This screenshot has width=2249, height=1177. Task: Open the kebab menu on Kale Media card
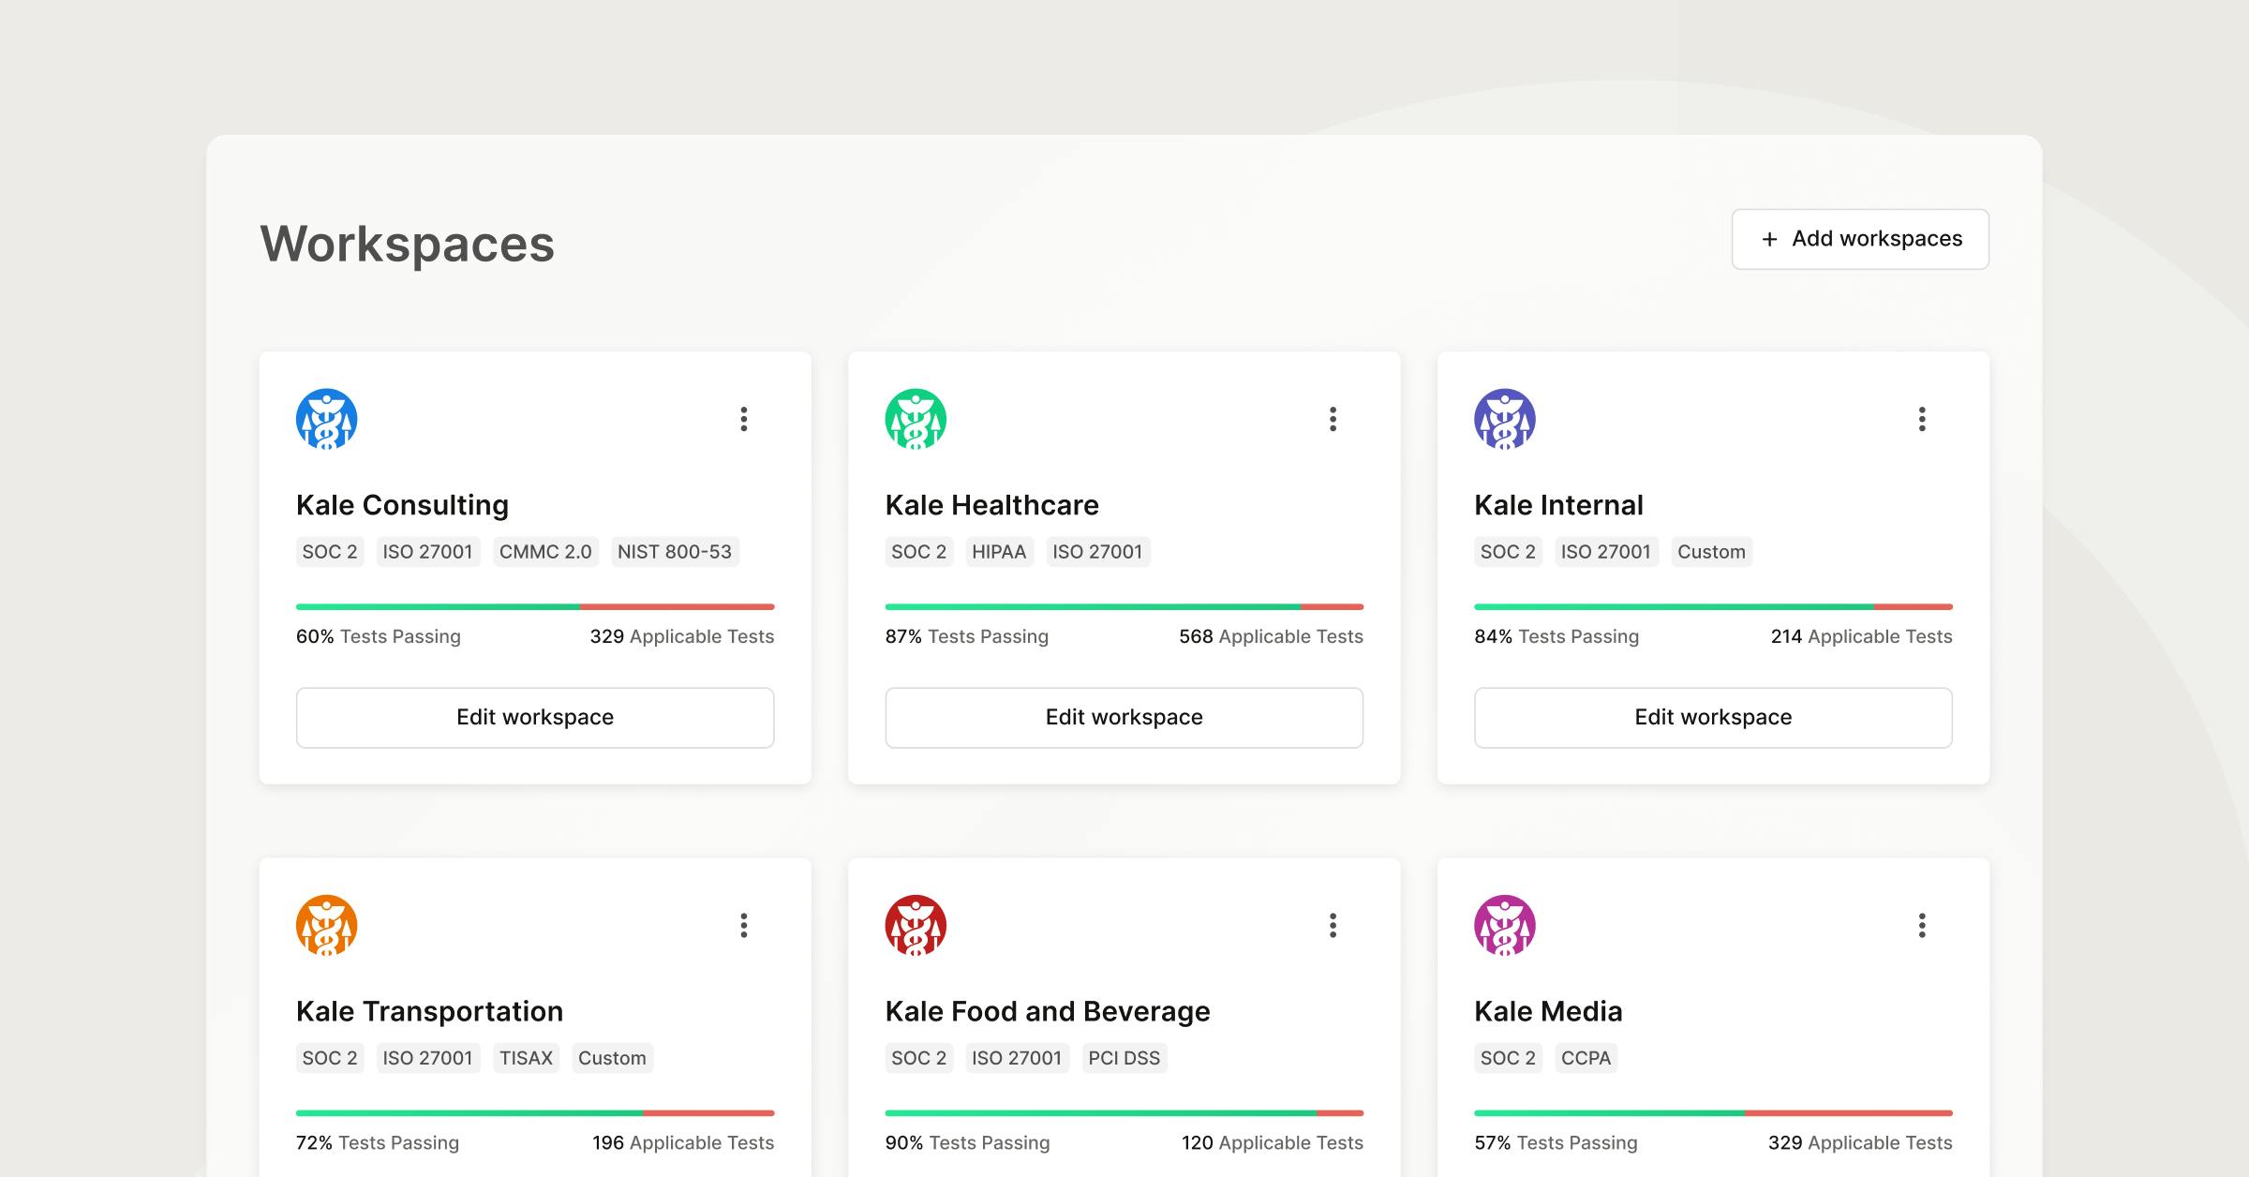pyautogui.click(x=1921, y=926)
